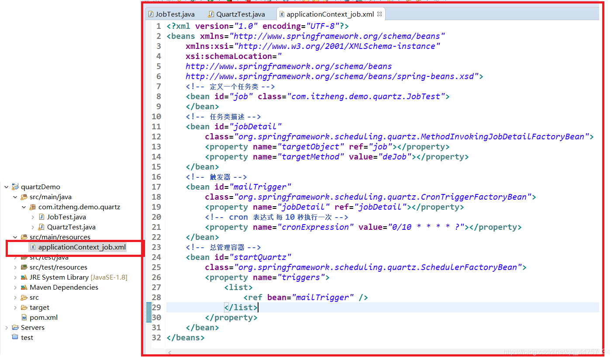Click the src/test/resources folder icon

click(x=24, y=267)
